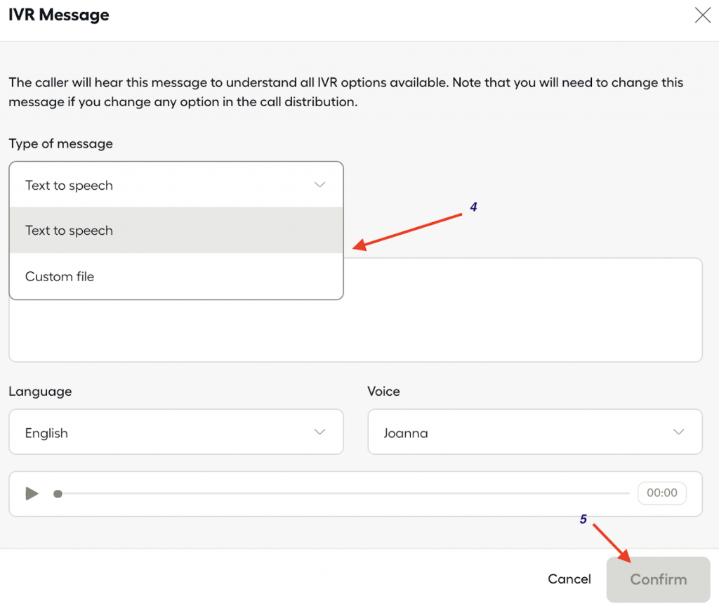Click the Confirm button indicated by arrow 5
This screenshot has height=606, width=719.
658,579
